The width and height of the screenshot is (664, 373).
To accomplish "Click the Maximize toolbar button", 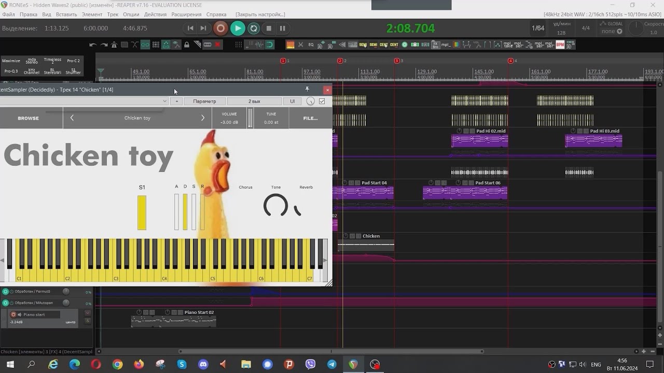I will pyautogui.click(x=11, y=61).
